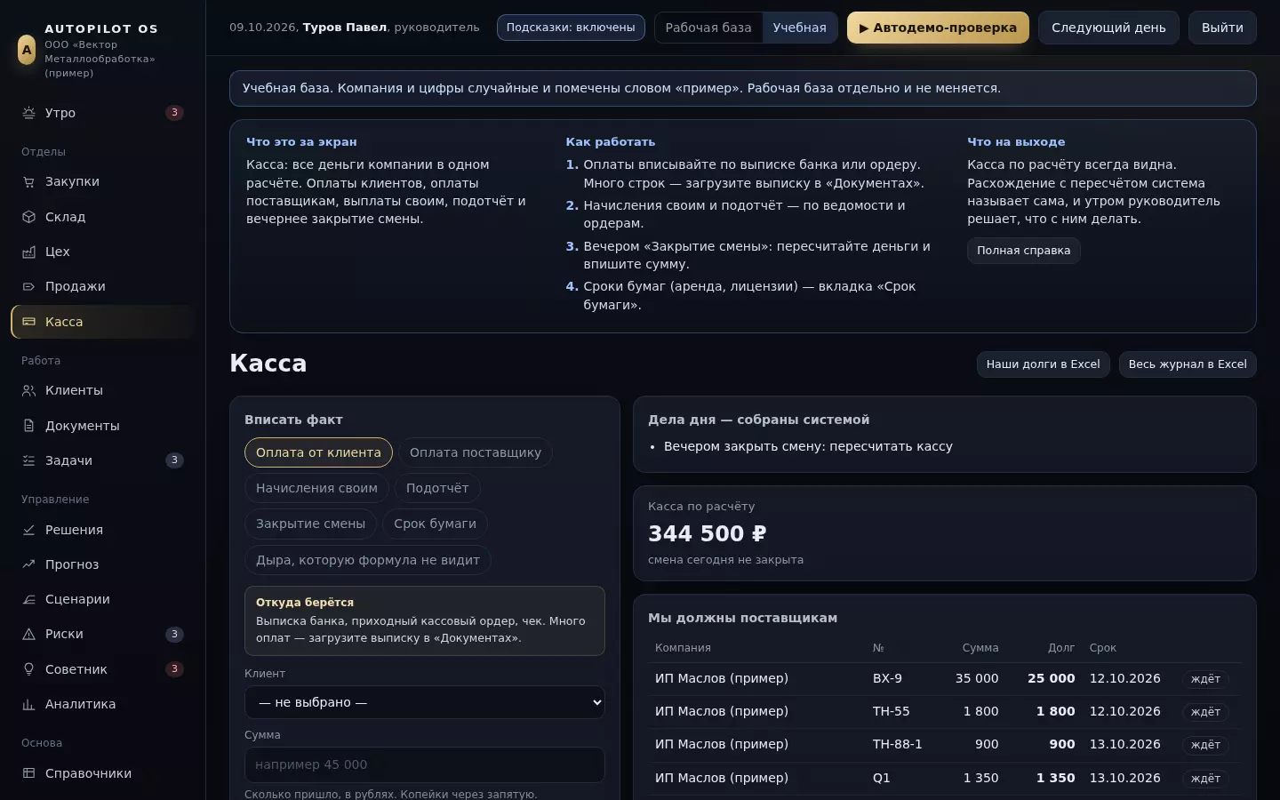Click the Аналитика bar chart icon
The width and height of the screenshot is (1280, 800).
pos(28,704)
